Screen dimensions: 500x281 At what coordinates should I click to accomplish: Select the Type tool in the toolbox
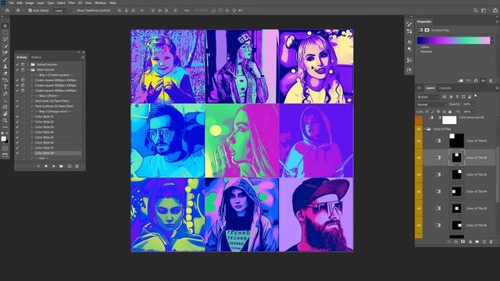click(x=5, y=87)
